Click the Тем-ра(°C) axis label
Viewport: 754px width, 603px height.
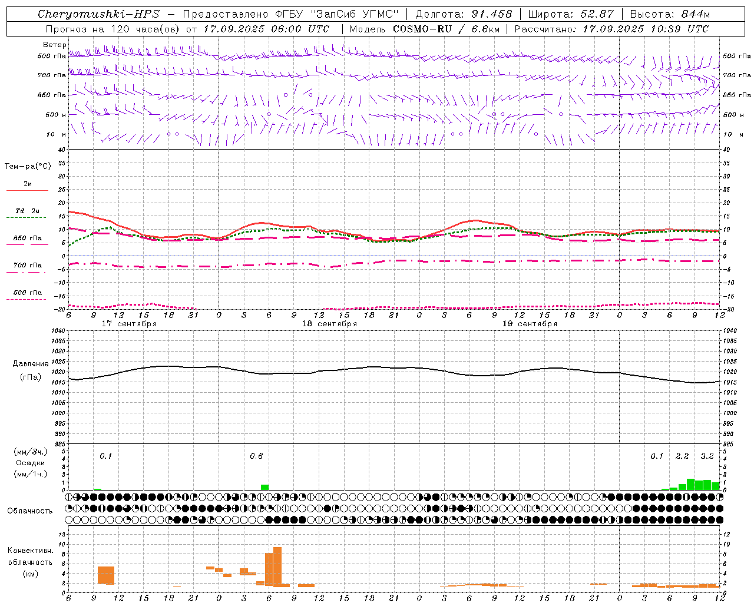(28, 167)
